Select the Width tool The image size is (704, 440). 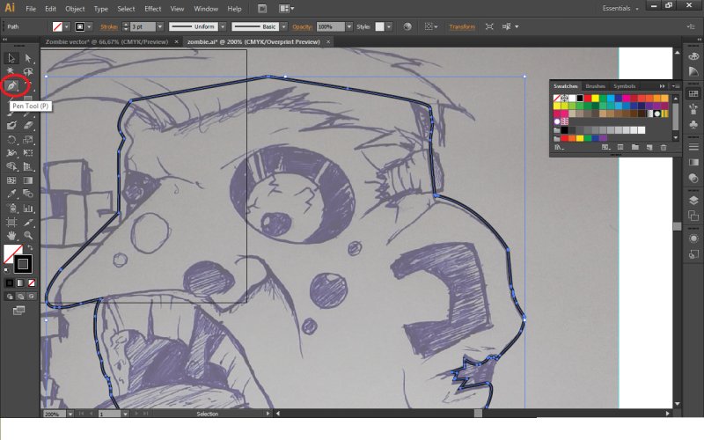pos(11,153)
